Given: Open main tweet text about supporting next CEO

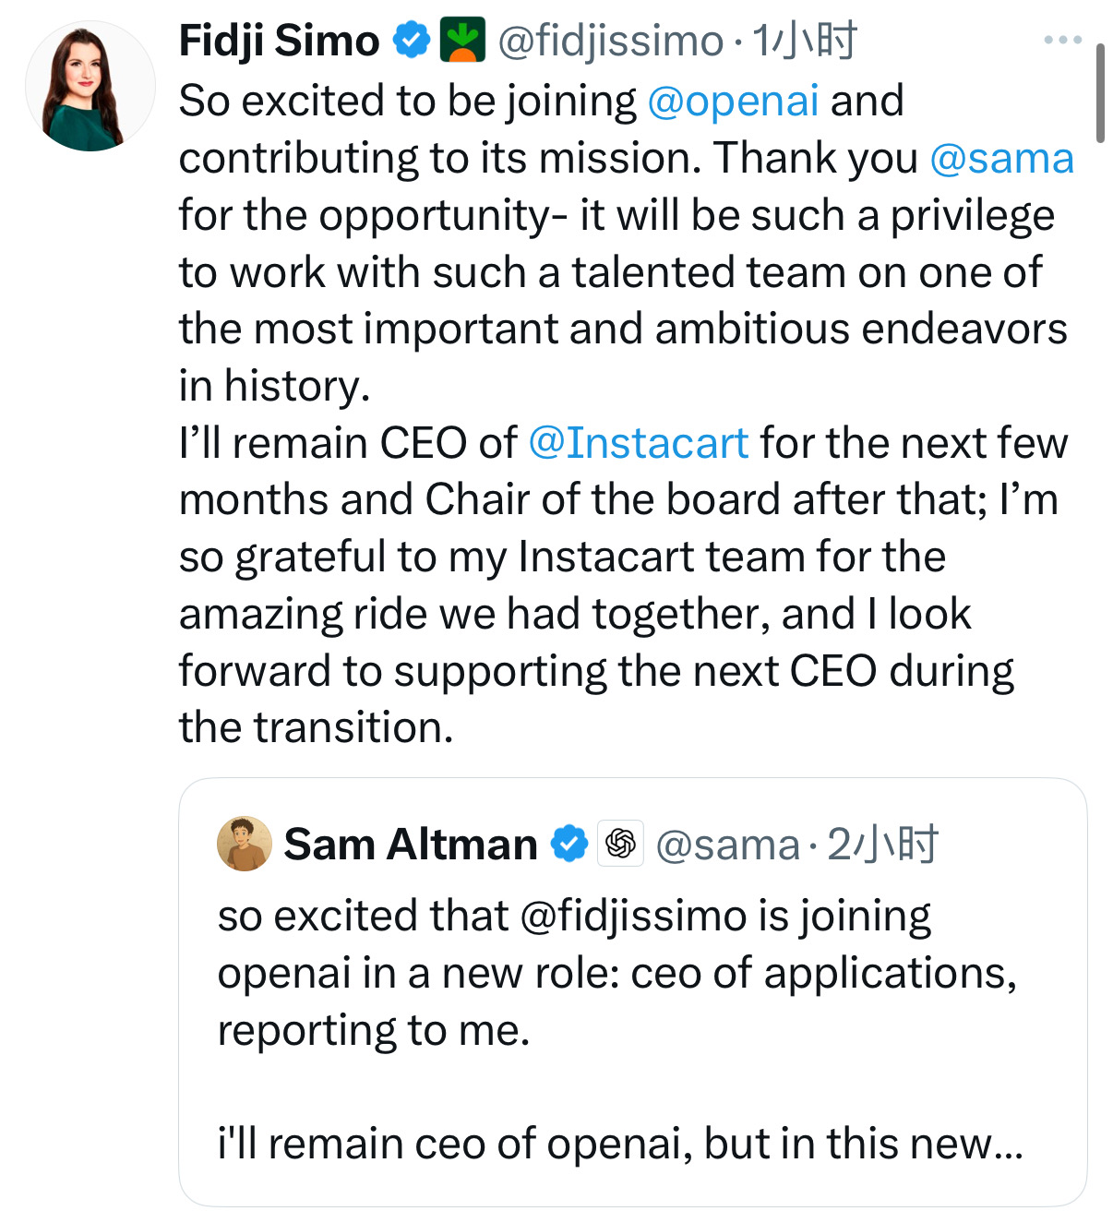Looking at the screenshot, I should pos(596,671).
